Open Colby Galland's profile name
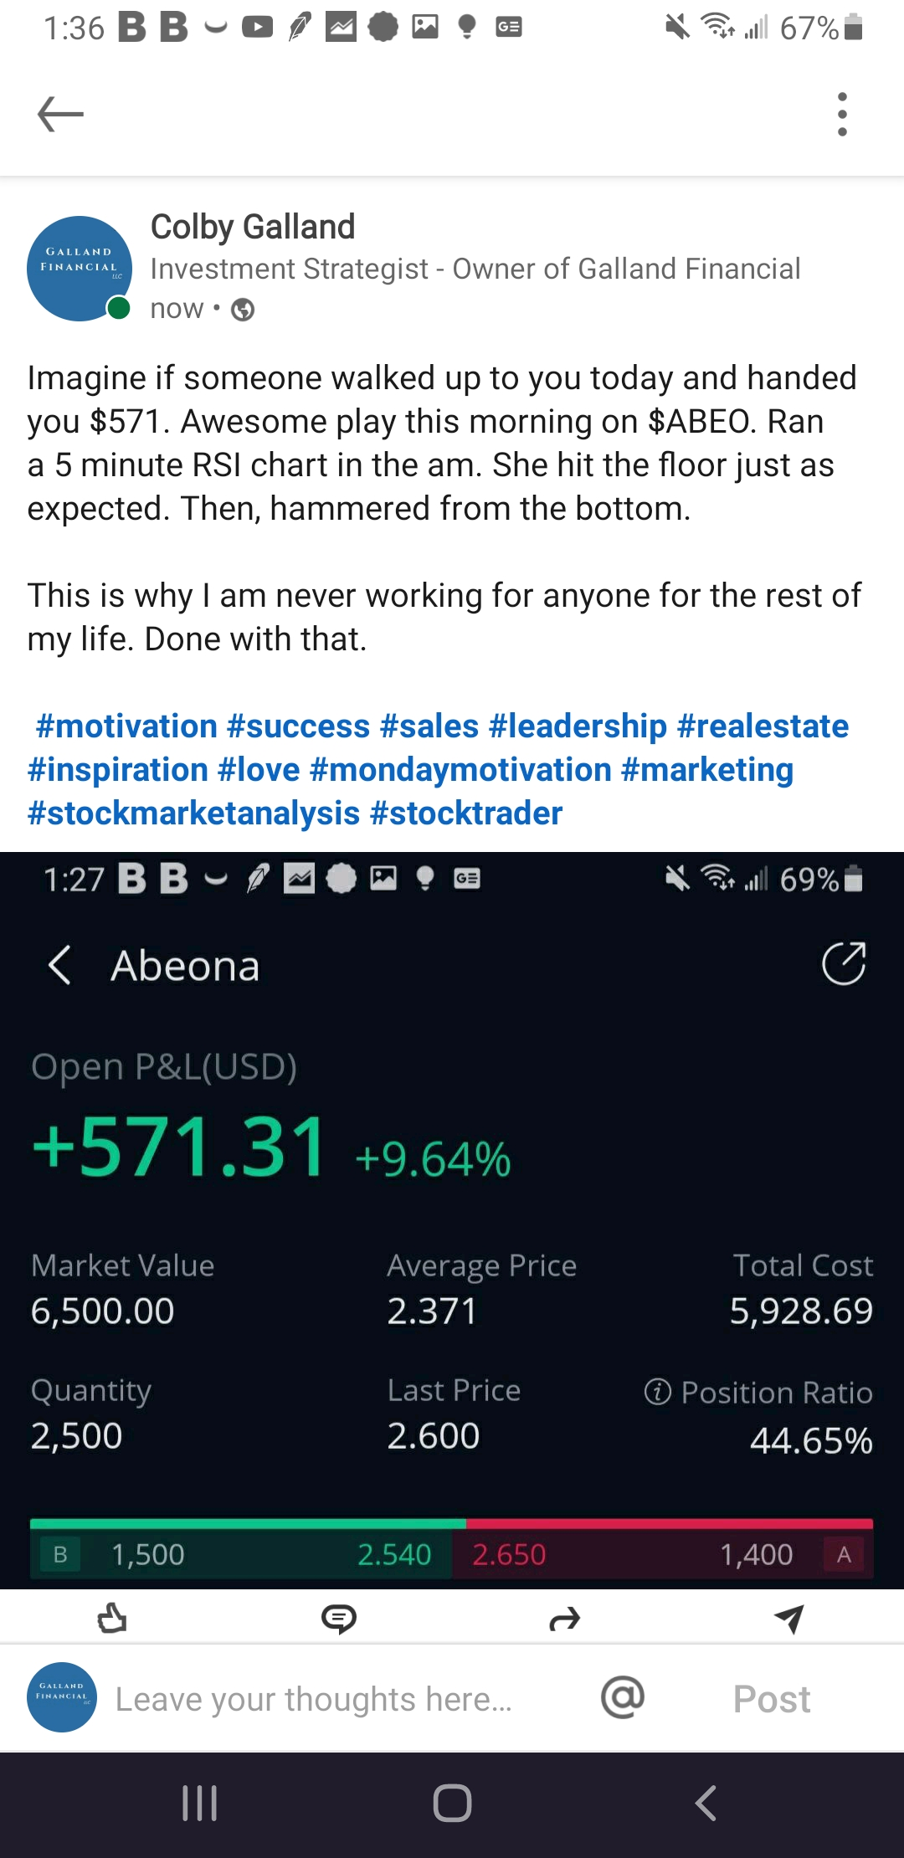The width and height of the screenshot is (904, 1858). click(x=253, y=227)
